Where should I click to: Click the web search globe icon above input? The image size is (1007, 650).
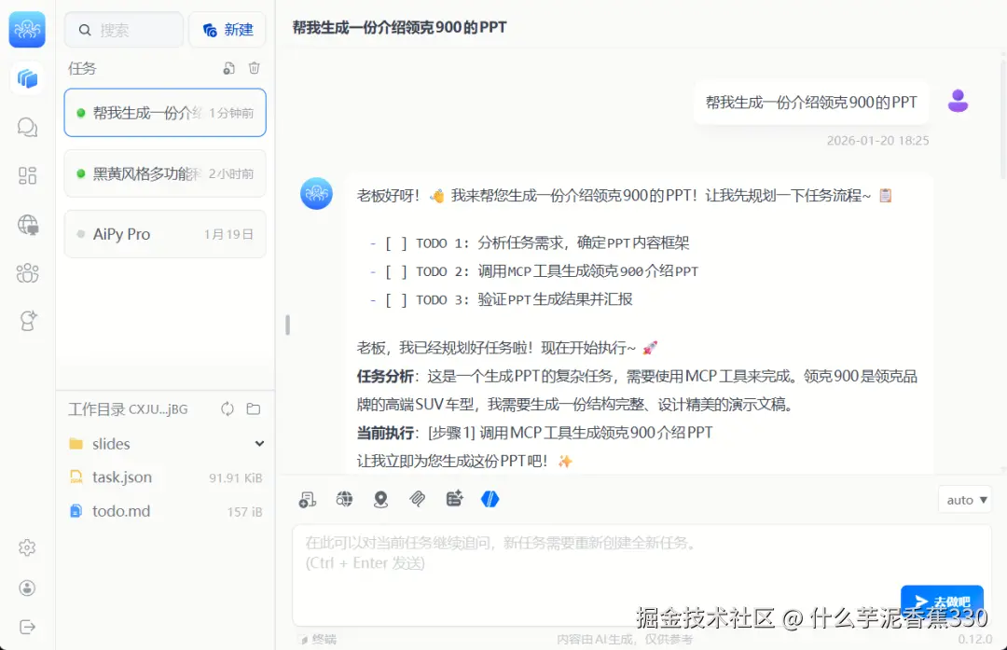tap(344, 499)
